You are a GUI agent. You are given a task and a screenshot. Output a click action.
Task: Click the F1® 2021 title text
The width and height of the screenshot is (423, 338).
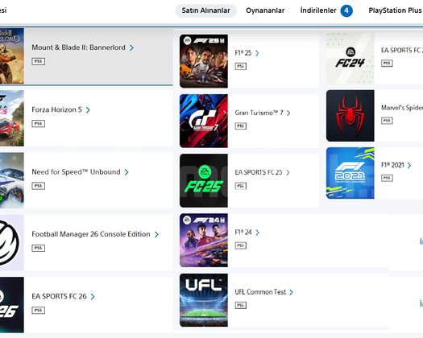coord(392,165)
